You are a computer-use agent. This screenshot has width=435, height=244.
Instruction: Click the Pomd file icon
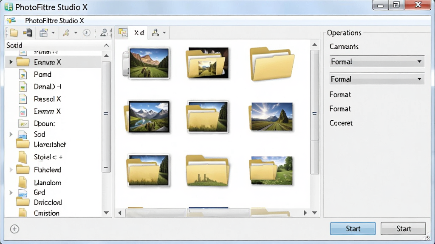pos(23,75)
